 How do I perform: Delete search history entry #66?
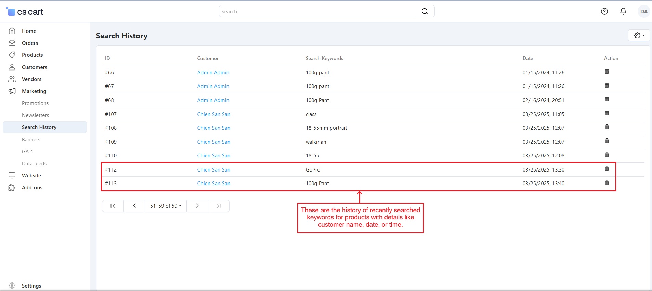click(x=607, y=72)
